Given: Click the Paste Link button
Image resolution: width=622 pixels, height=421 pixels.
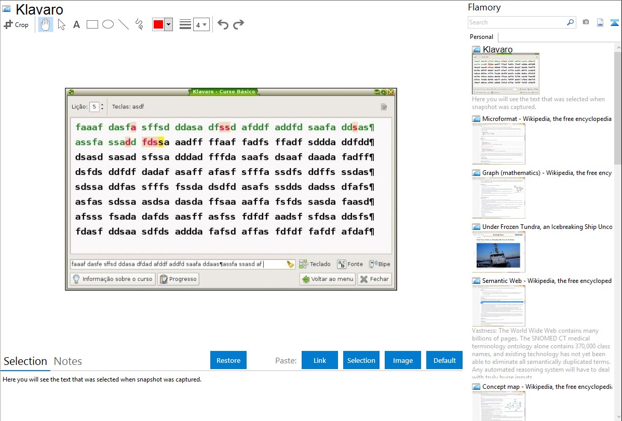Looking at the screenshot, I should [320, 360].
